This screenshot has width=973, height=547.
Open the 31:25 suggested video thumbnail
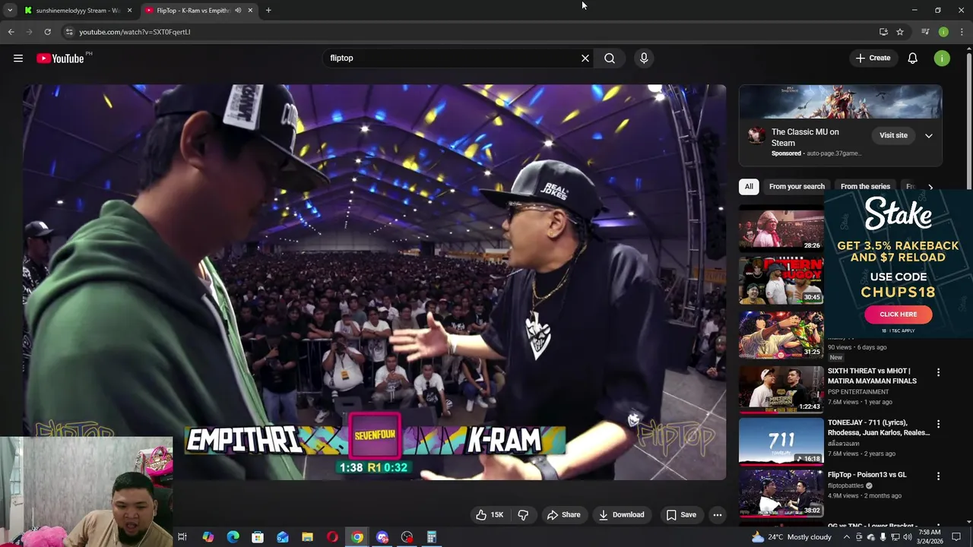pyautogui.click(x=781, y=334)
